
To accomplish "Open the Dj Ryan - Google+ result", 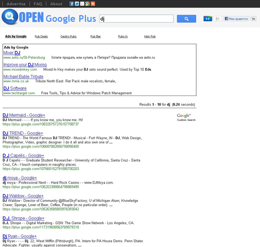I will [19, 236].
